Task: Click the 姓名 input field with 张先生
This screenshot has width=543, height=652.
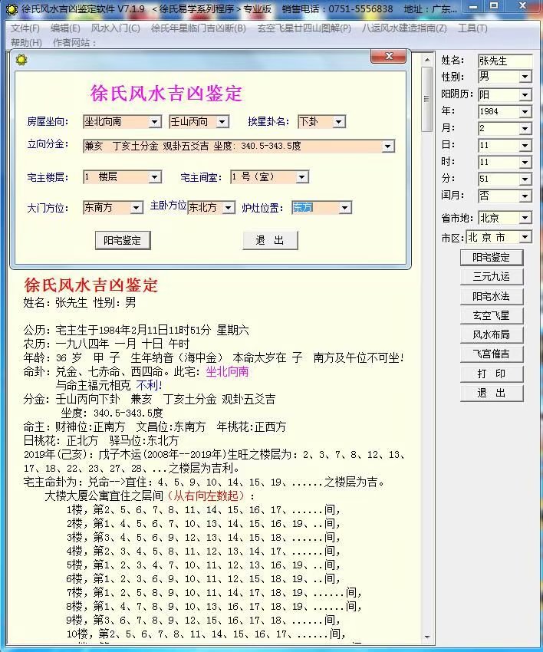Action: click(505, 61)
